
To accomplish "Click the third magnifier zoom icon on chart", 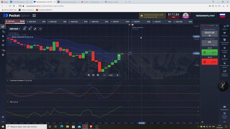I will coord(98,75).
